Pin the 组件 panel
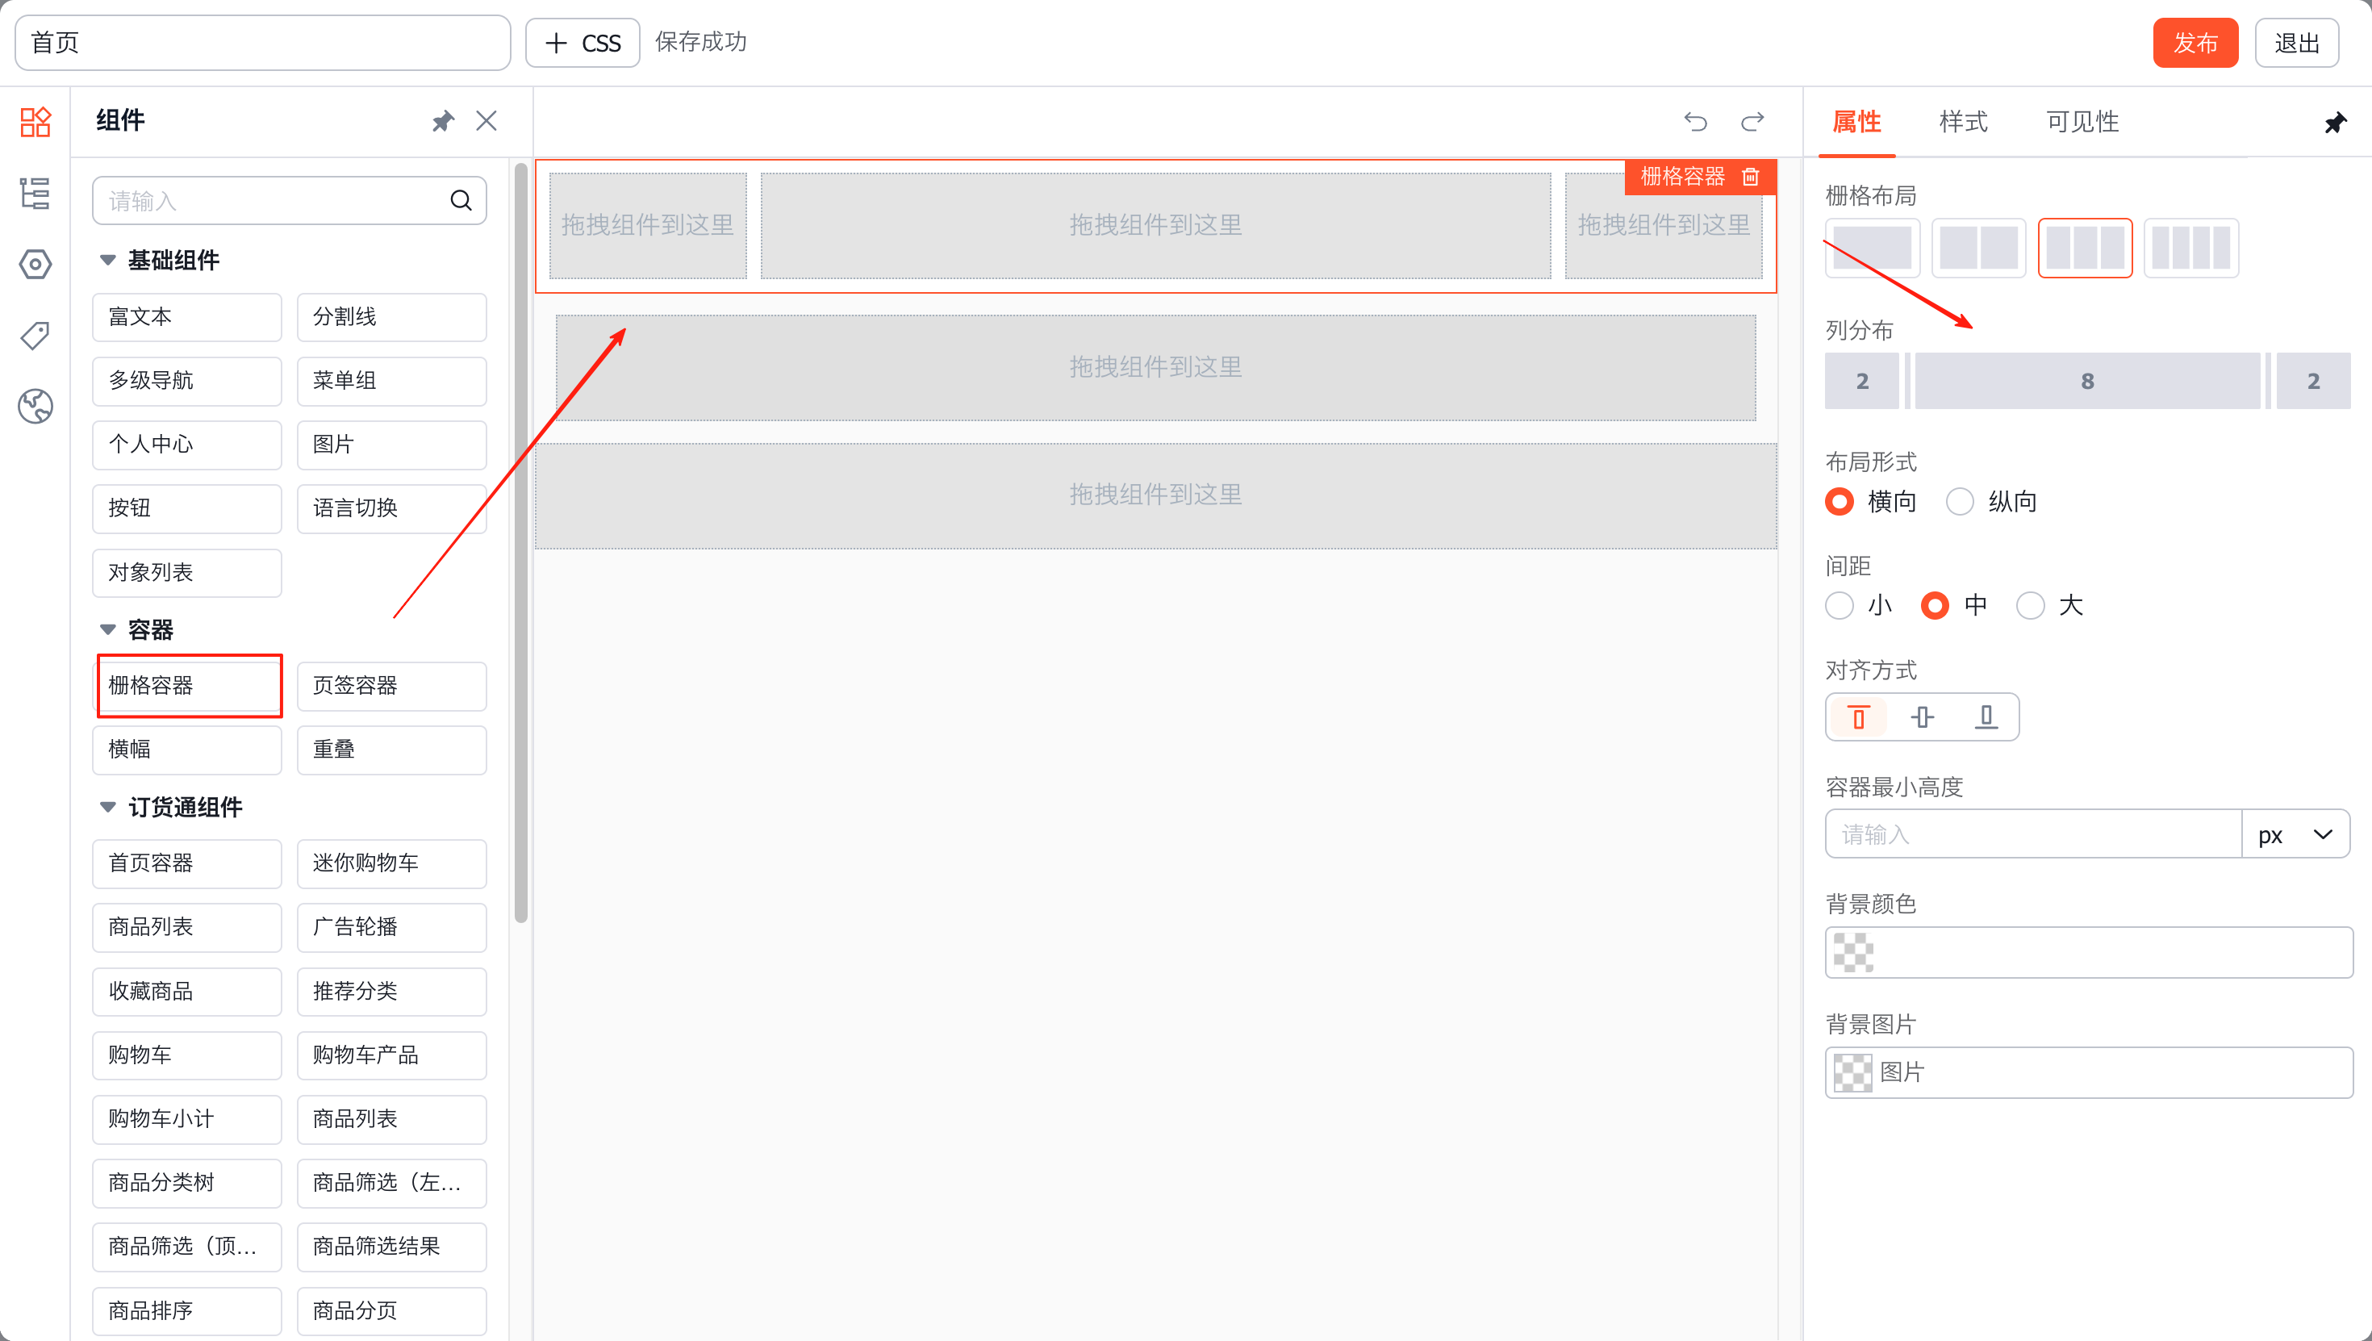2372x1341 pixels. coord(443,122)
